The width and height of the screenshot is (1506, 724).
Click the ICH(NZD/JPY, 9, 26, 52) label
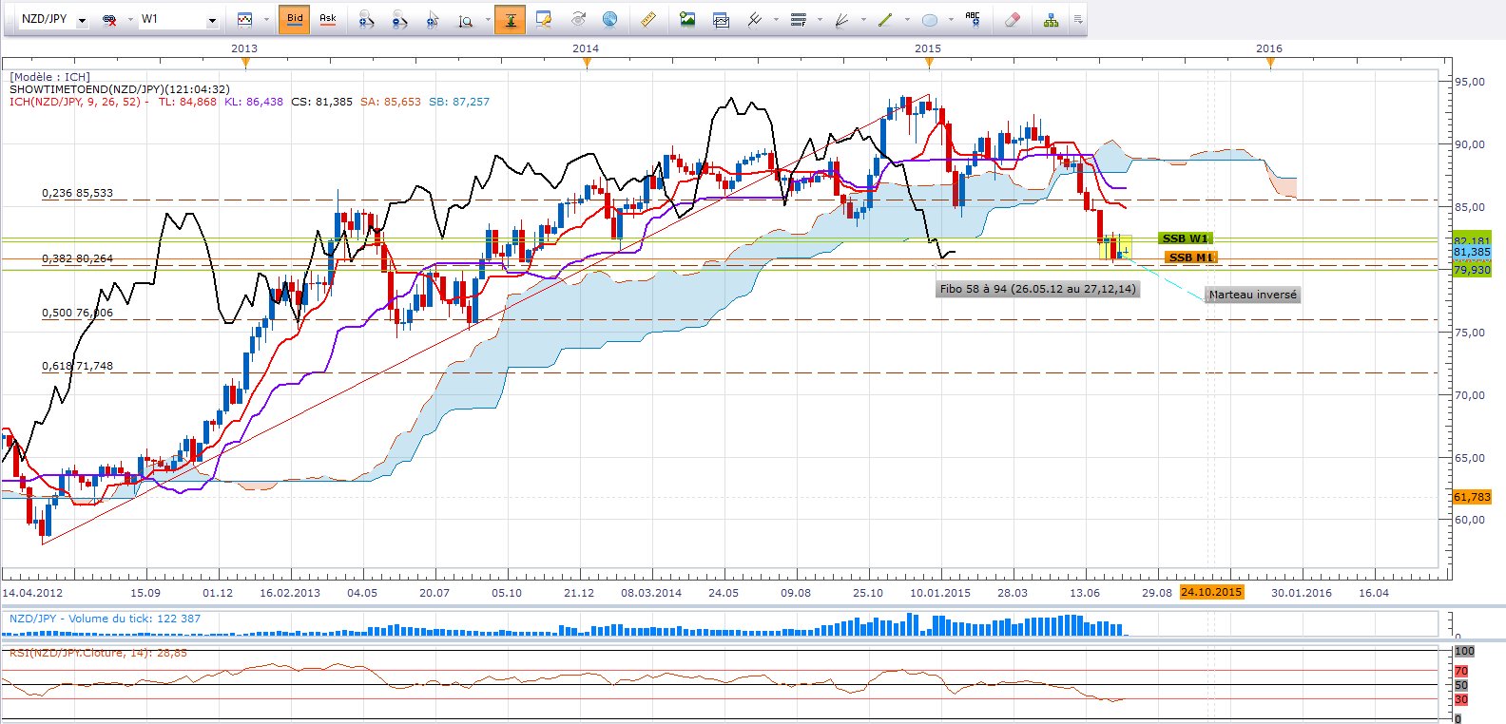coord(75,102)
